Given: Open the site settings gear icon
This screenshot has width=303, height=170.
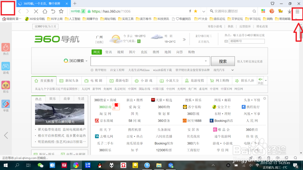Looking at the screenshot, I should (265, 98).
